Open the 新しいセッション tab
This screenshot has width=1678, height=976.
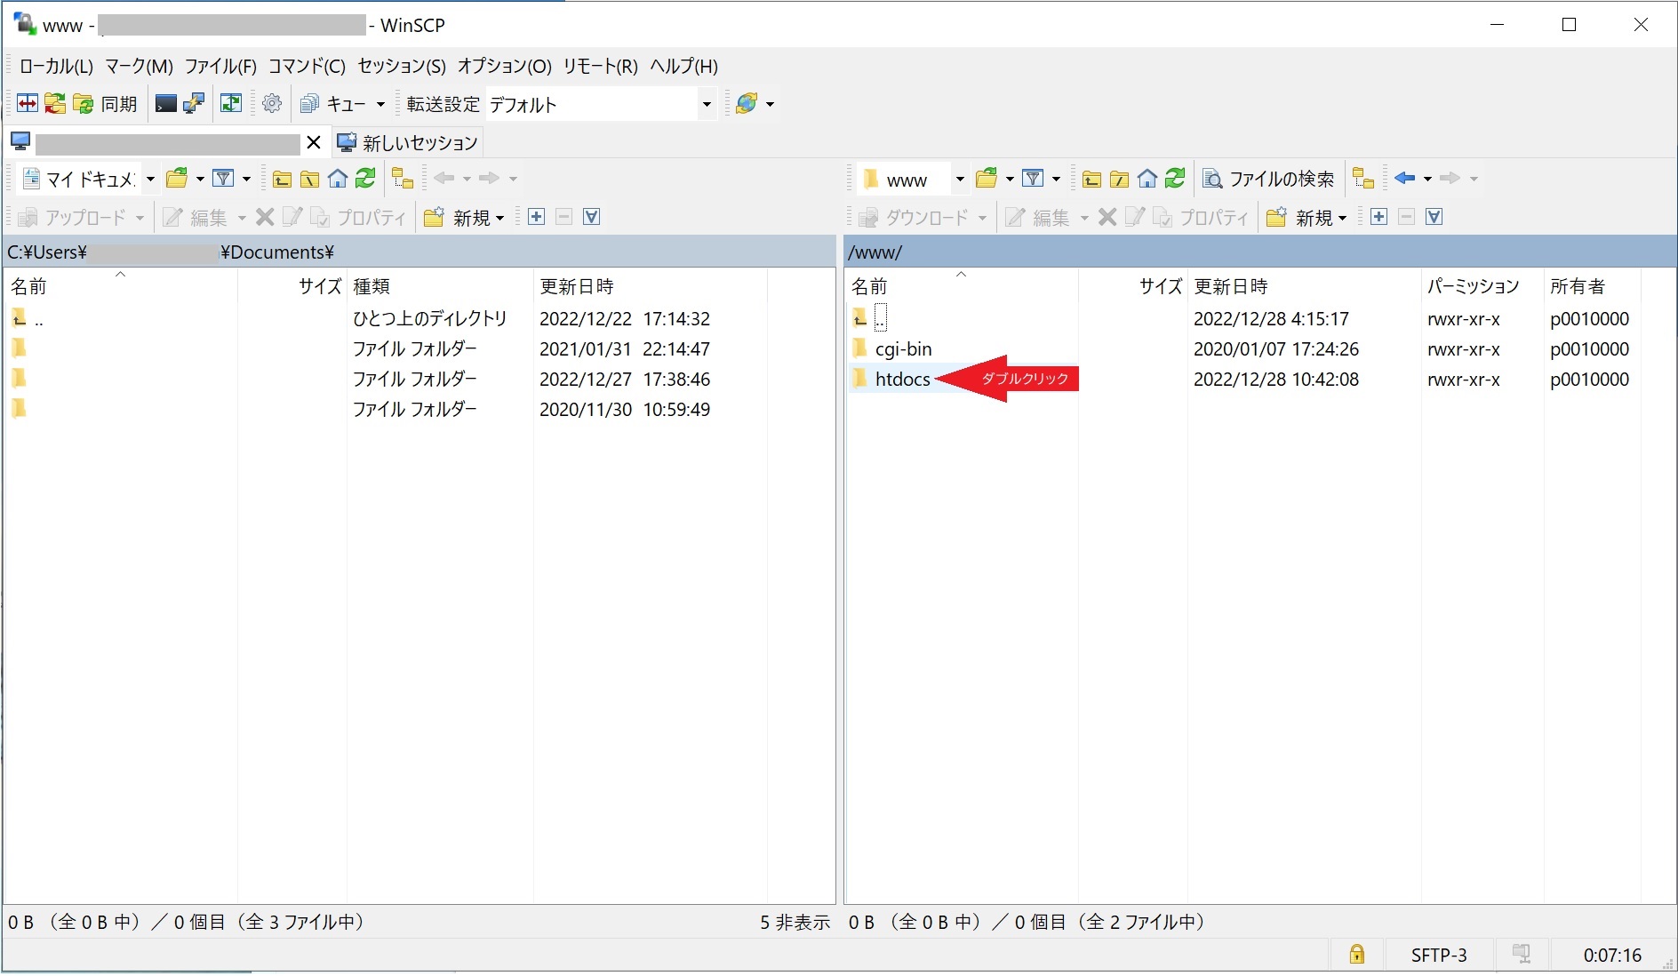coord(409,142)
